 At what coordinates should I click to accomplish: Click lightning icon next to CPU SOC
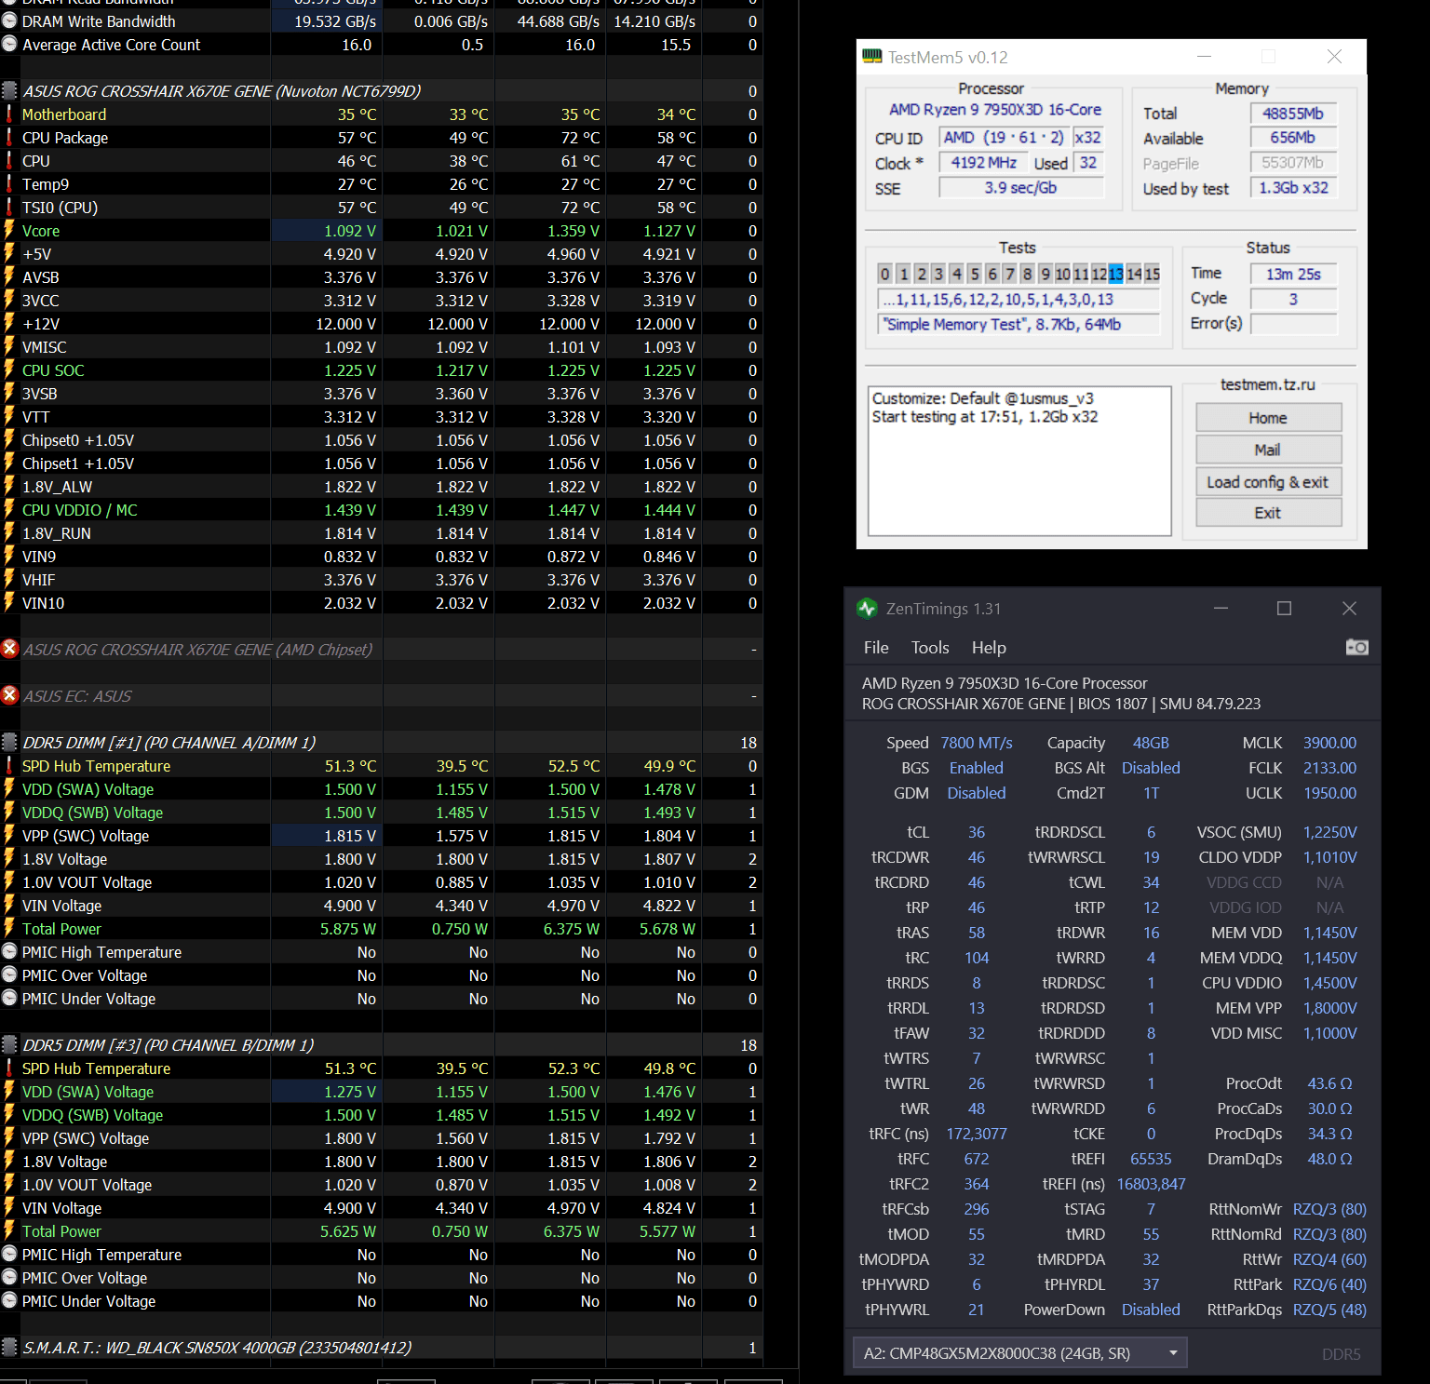[9, 370]
